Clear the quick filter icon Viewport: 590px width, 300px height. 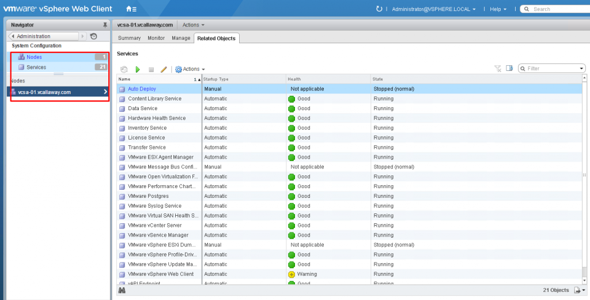(498, 68)
